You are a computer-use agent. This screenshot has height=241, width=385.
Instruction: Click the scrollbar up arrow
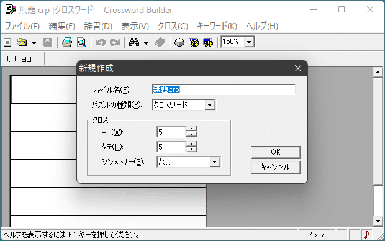tap(378, 72)
